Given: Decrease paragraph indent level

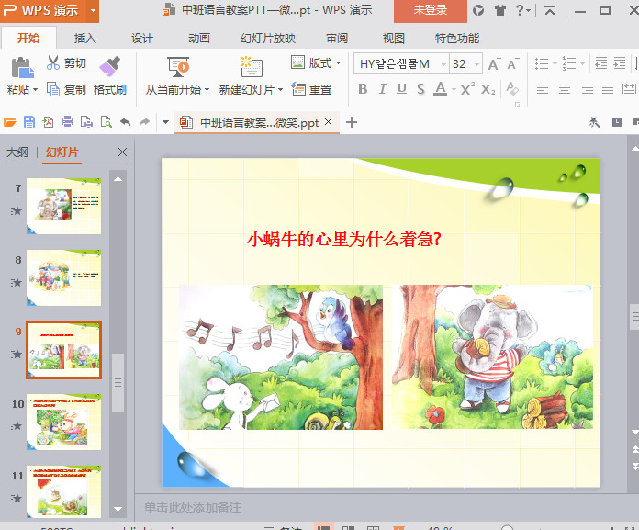Looking at the screenshot, I should point(601,63).
